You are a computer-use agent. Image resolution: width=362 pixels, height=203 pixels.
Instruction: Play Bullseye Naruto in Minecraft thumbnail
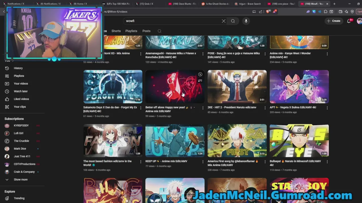[x=299, y=140]
